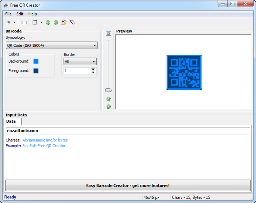Viewport: 256px width, 203px height.
Task: Click the lower green rotate icon below slider
Action: (109, 107)
